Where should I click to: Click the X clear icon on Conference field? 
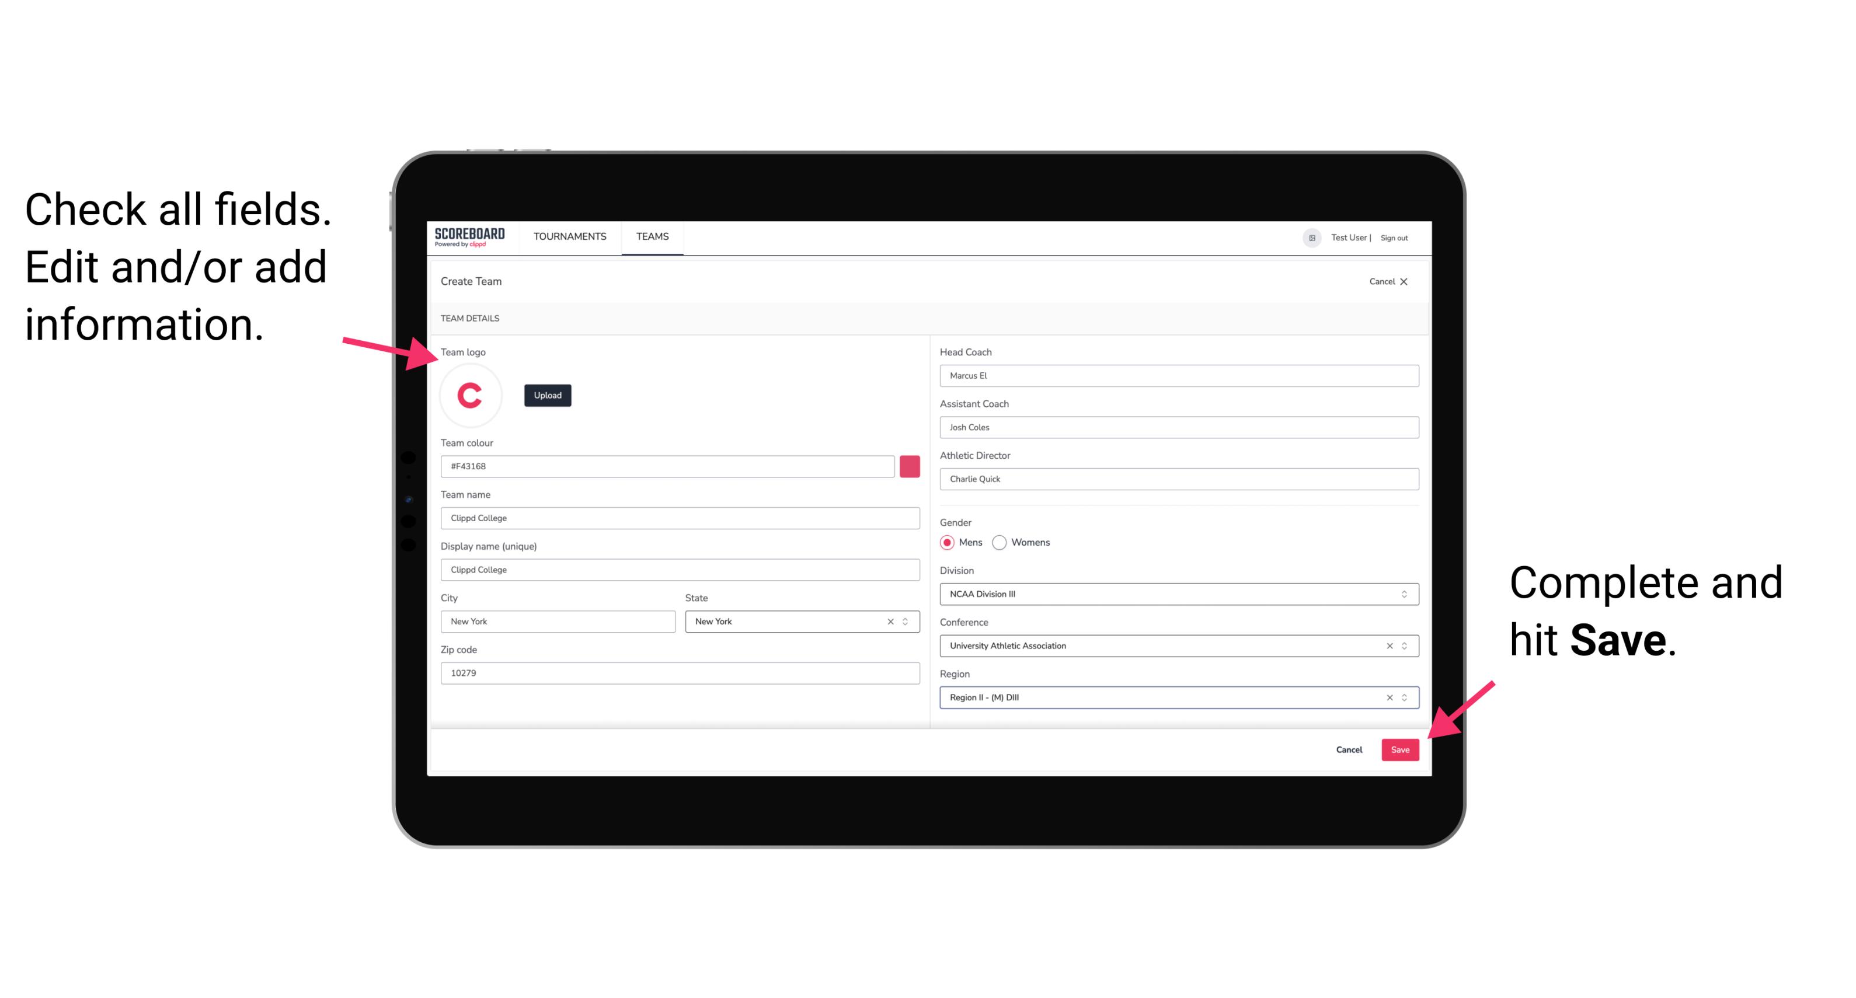pos(1385,645)
